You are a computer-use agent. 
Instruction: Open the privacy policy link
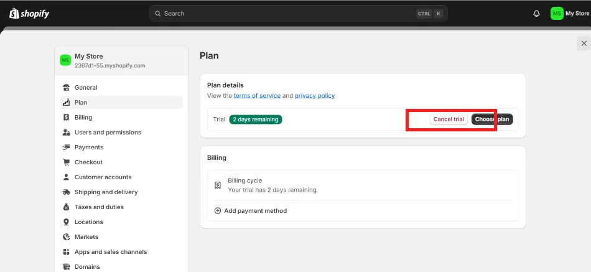point(315,96)
